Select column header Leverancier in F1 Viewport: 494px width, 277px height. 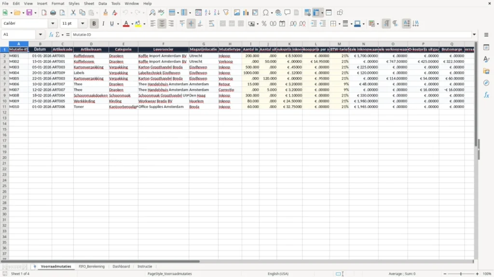tap(163, 50)
